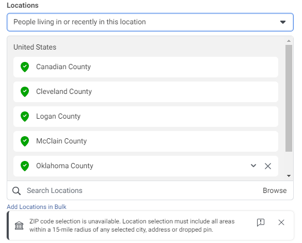Screen dimensions: 302x243
Task: Expand Oklahoma County include/exclude chevron
Action: pyautogui.click(x=253, y=166)
